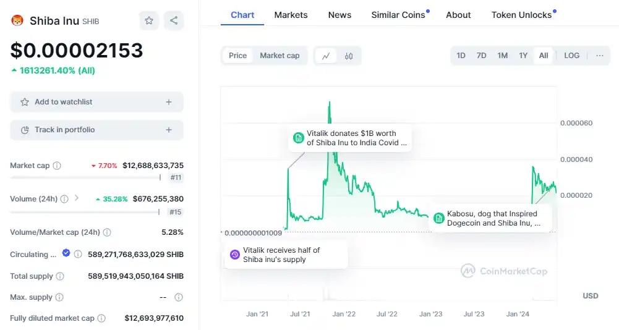
Task: Click the info icon beside Total supply
Action: [60, 276]
